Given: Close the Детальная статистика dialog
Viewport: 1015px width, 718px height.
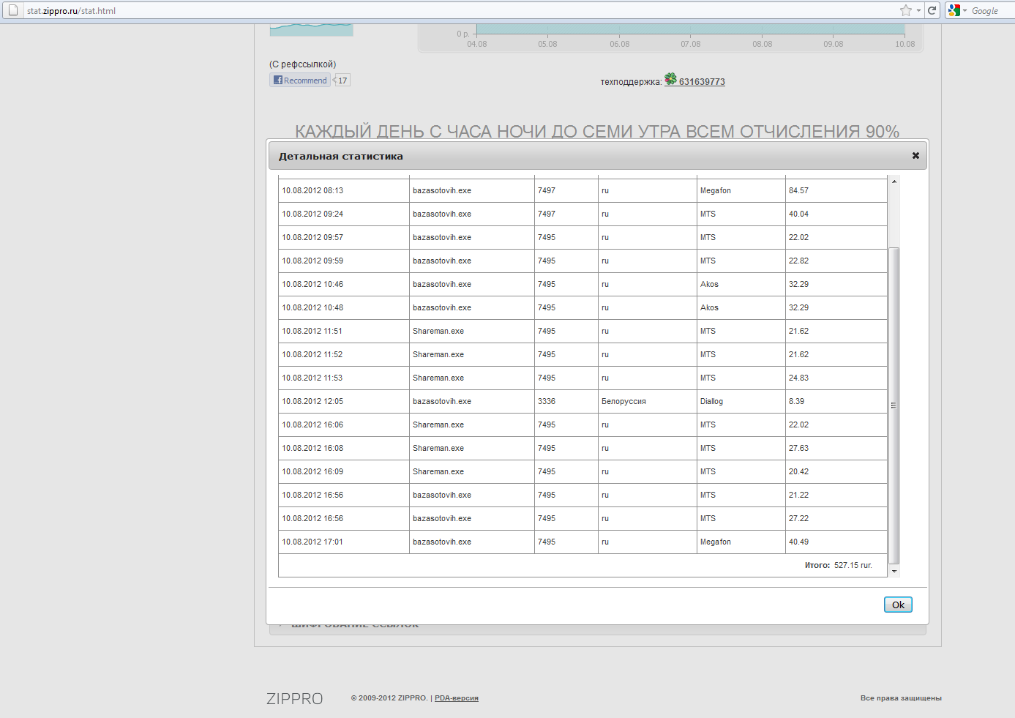Looking at the screenshot, I should coord(915,156).
